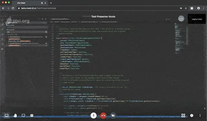Viewport: 207px width, 121px height.
Task: View site information via the lock icon
Action: point(19,8)
